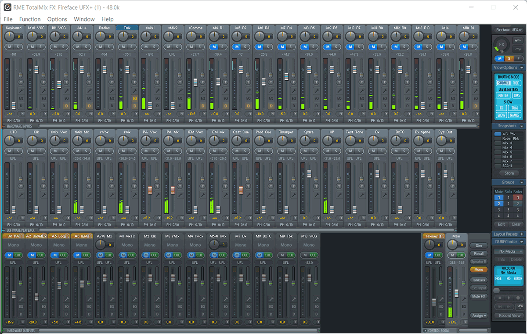Open wrench settings on A1 PA output

21,299
